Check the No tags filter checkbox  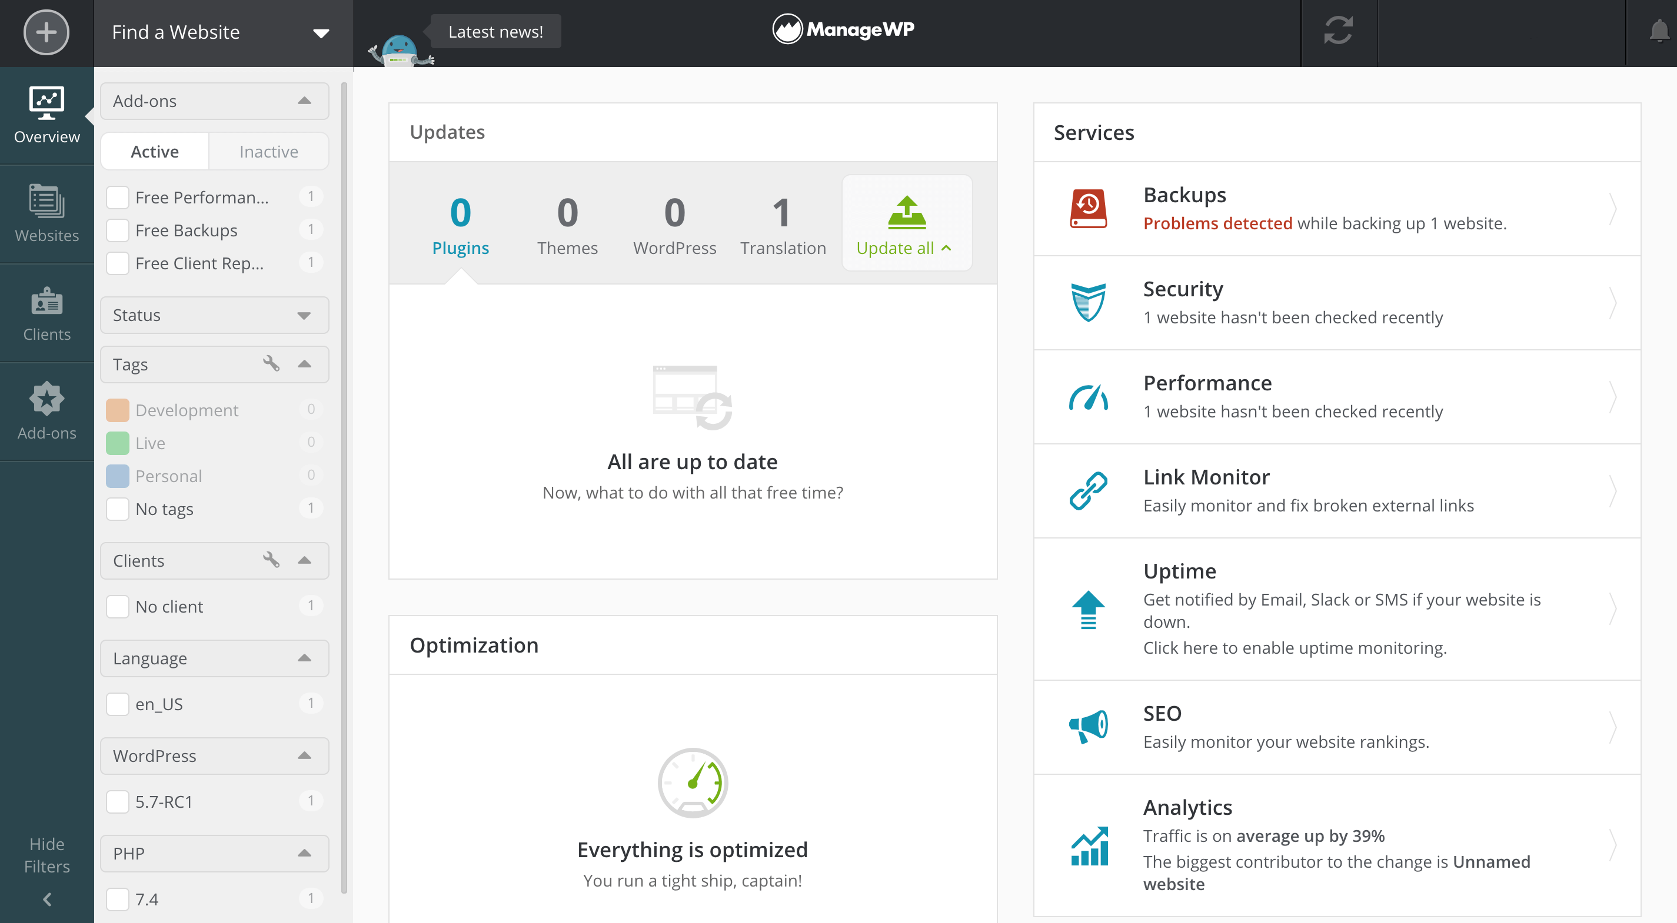(x=117, y=508)
